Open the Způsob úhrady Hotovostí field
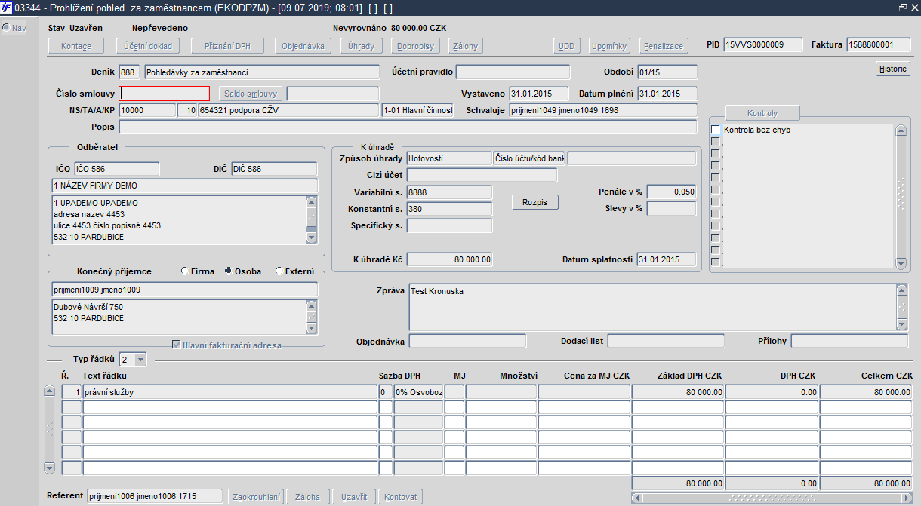Image resolution: width=921 pixels, height=506 pixels. [448, 158]
